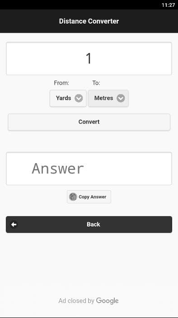Tap the Convert button
Image resolution: width=178 pixels, height=318 pixels.
coord(89,122)
